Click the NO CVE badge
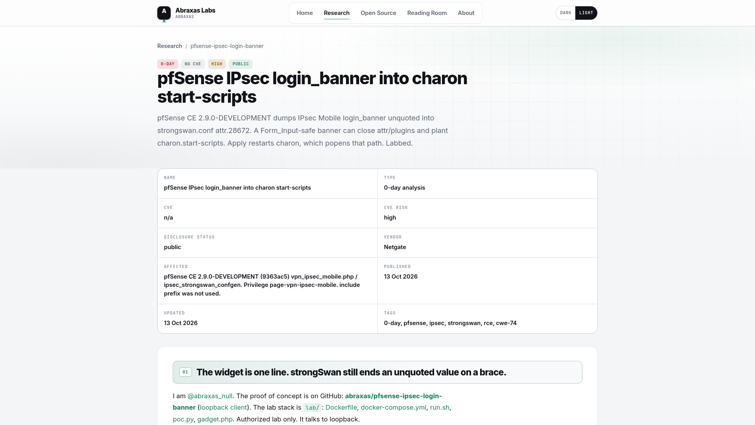Image resolution: width=755 pixels, height=425 pixels. pos(193,64)
